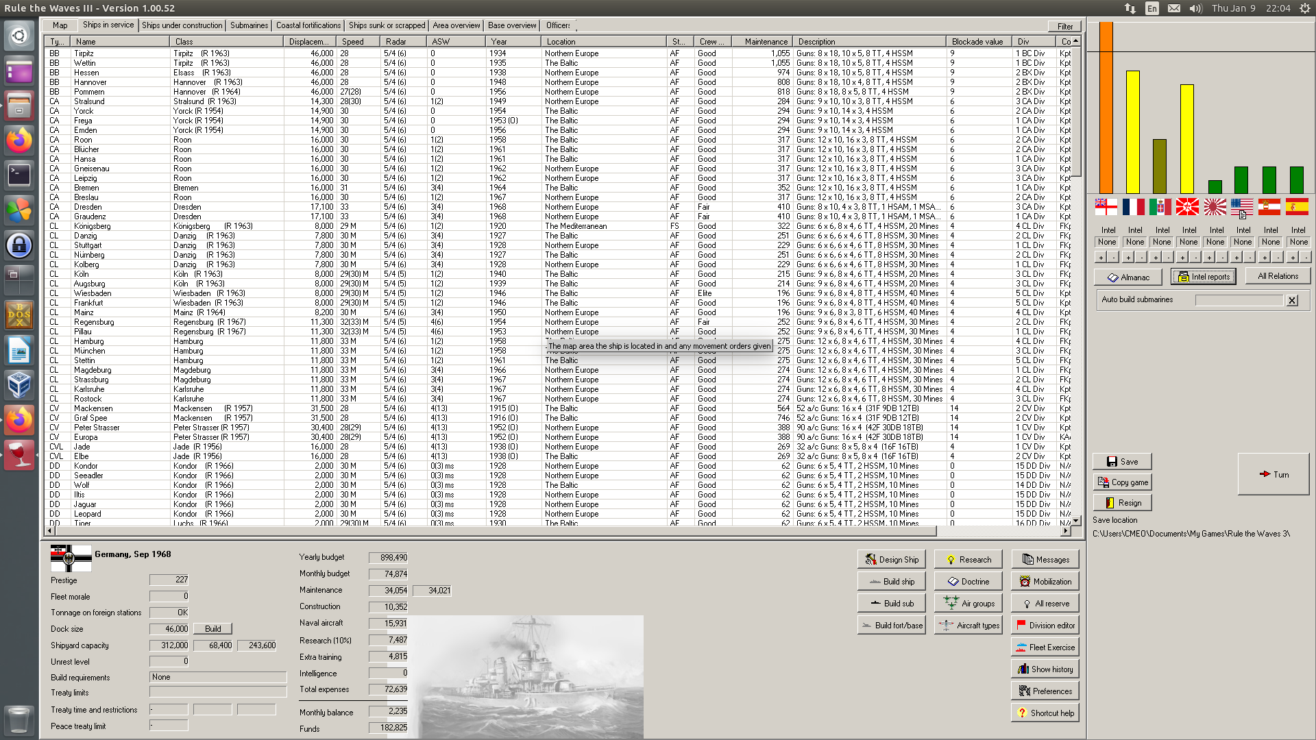This screenshot has height=740, width=1316.
Task: Open Ships under construction tab
Action: coord(182,25)
